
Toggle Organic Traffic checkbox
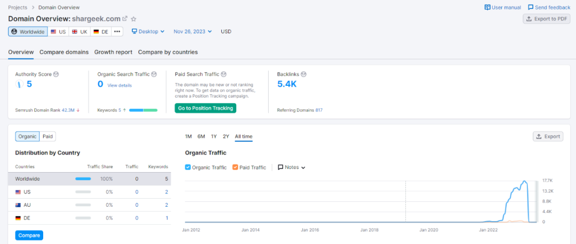[x=188, y=167]
